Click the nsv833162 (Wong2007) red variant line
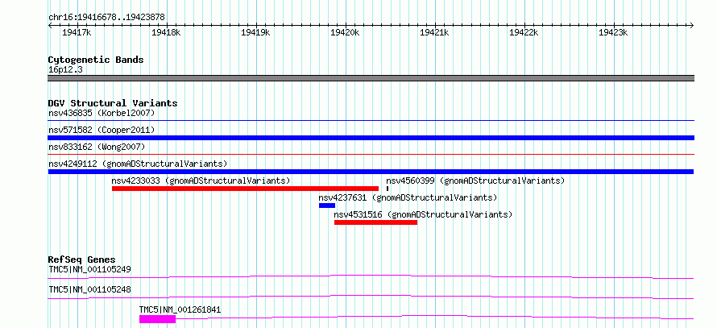The height and width of the screenshot is (328, 717). click(x=371, y=155)
